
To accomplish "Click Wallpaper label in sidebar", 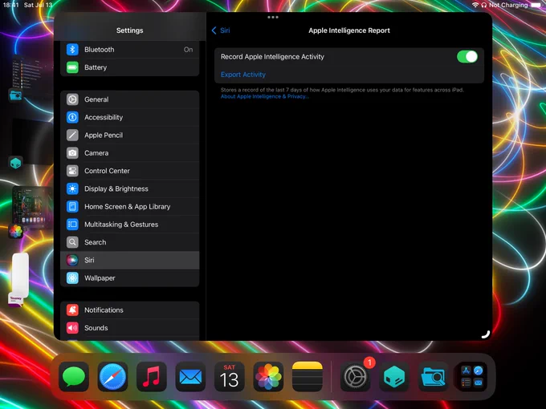I will point(100,278).
